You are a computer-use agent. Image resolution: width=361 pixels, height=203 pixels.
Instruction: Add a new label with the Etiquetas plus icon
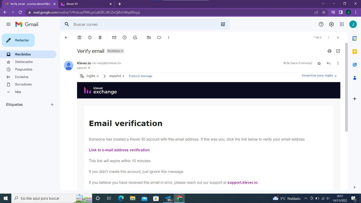52,105
